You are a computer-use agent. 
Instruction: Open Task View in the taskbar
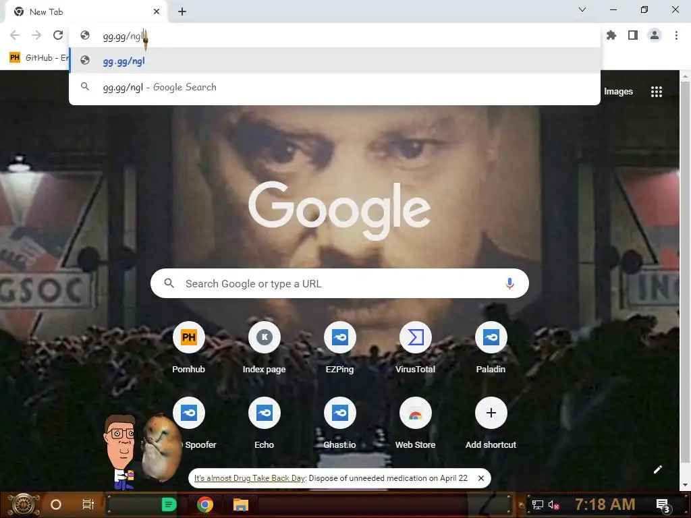pos(88,505)
